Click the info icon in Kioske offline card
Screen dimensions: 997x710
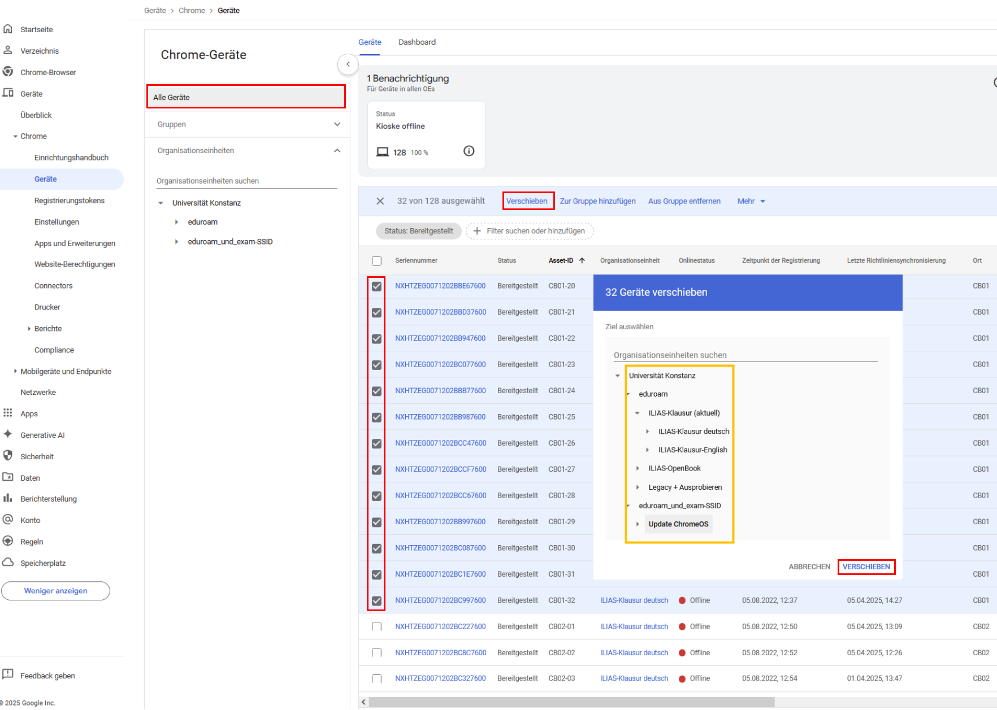point(469,151)
